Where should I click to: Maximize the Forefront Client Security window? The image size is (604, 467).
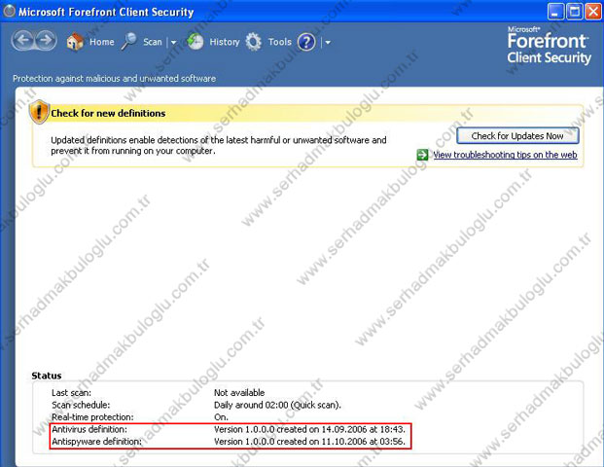(x=575, y=12)
